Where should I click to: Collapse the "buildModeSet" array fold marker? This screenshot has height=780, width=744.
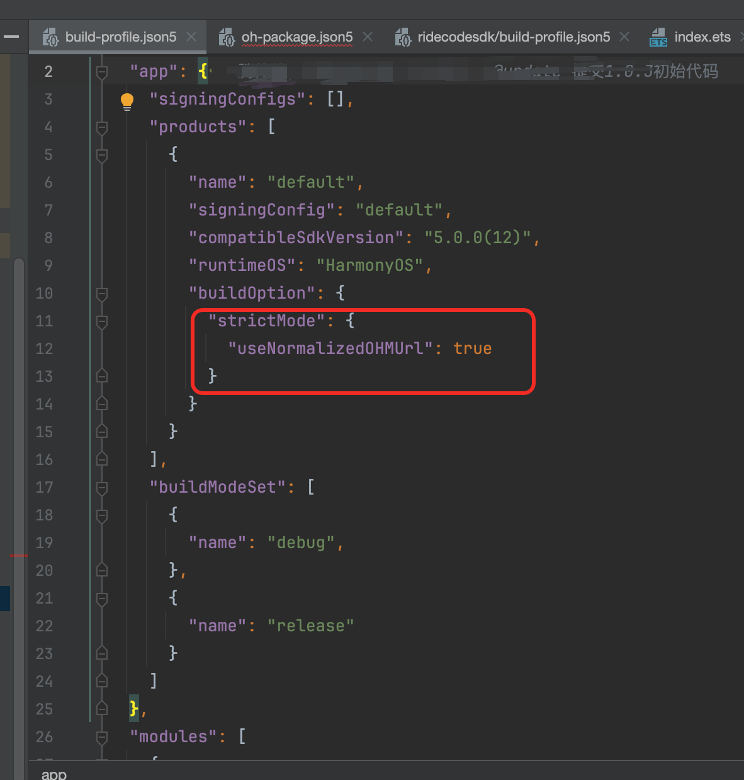(x=102, y=488)
